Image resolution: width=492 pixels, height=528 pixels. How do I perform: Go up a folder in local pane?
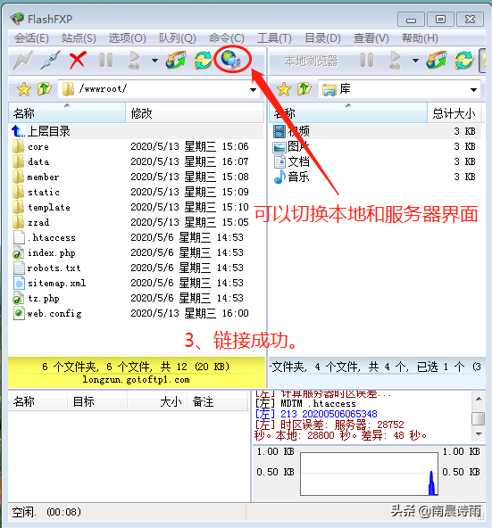pos(304,89)
